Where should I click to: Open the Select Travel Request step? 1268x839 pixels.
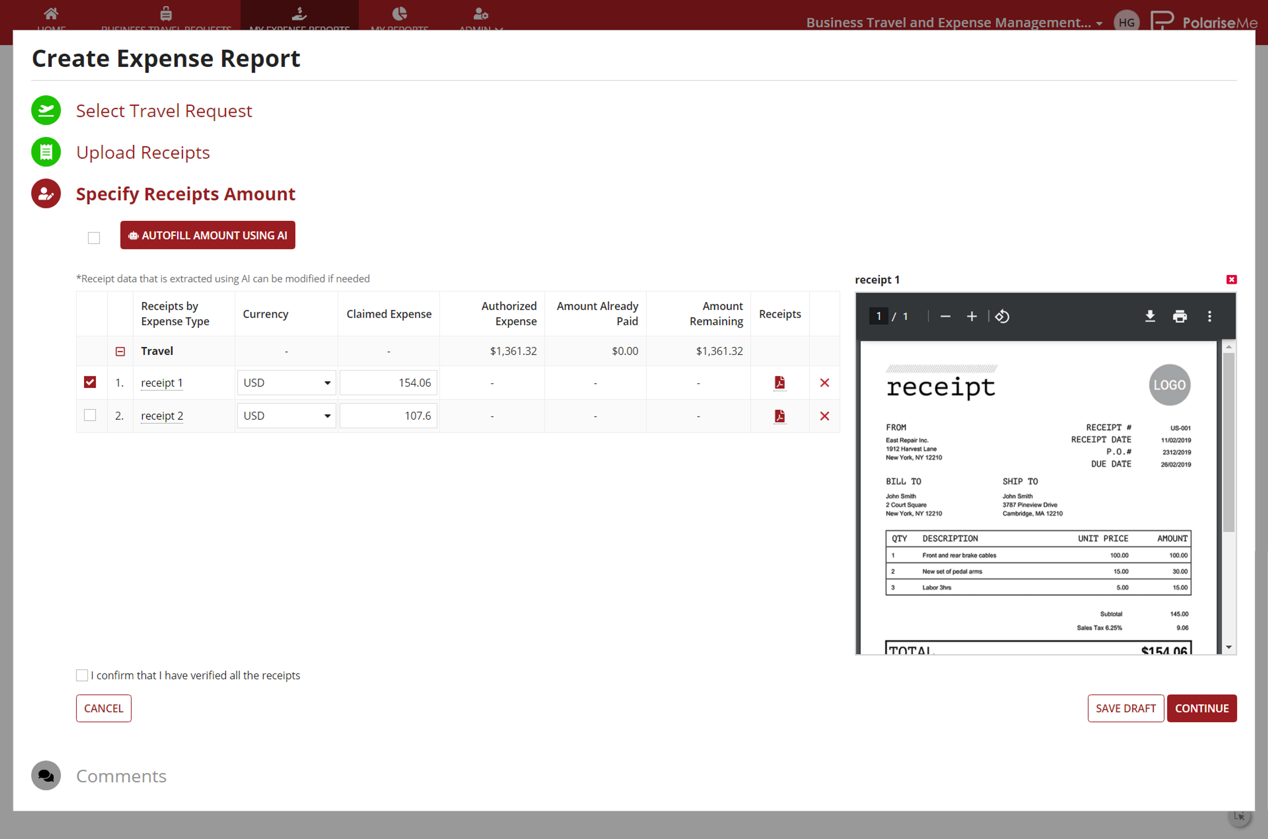tap(164, 111)
